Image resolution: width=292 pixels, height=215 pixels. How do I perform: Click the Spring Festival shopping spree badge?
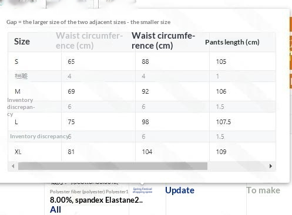pyautogui.click(x=142, y=190)
